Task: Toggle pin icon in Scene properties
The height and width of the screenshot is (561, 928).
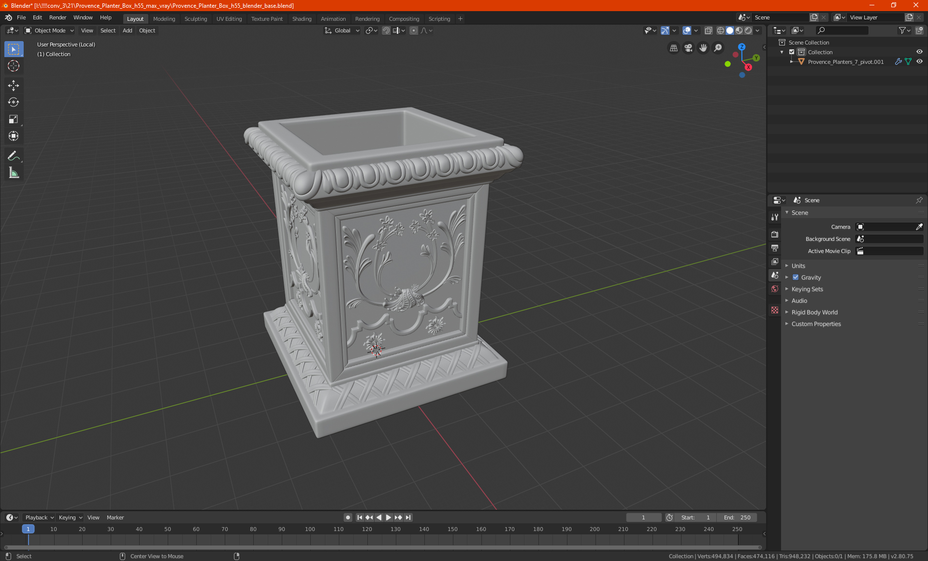Action: point(919,200)
